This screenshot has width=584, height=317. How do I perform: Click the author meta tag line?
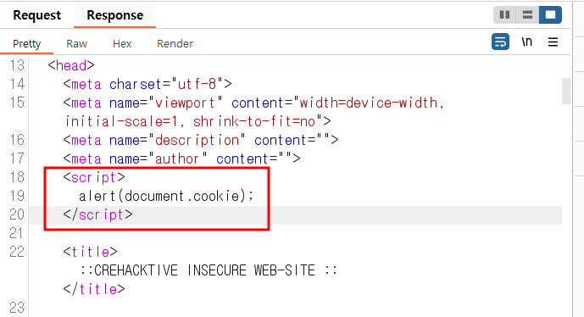pos(181,158)
